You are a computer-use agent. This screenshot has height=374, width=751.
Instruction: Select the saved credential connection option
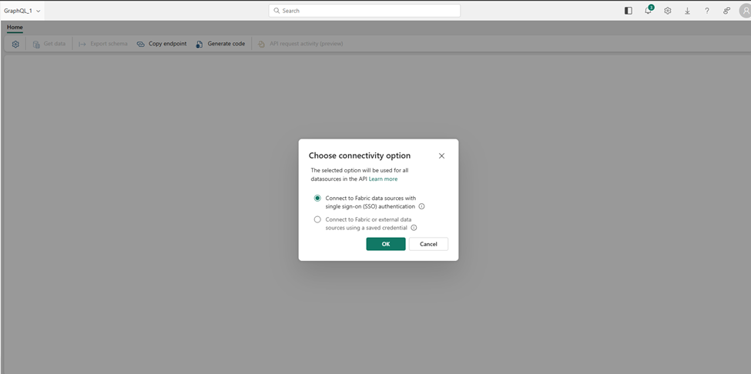(x=317, y=219)
